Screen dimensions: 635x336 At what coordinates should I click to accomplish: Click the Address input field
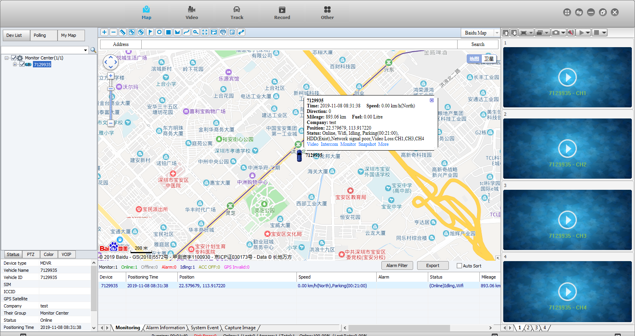(x=299, y=44)
